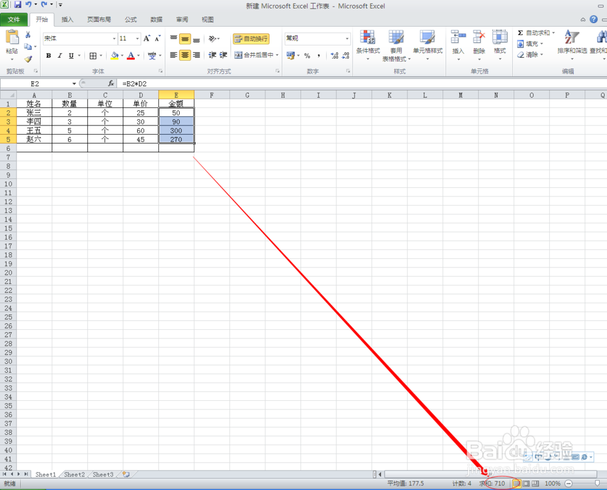The width and height of the screenshot is (607, 490).
Task: Open Conditional Formatting (条件格式)
Action: click(x=368, y=45)
